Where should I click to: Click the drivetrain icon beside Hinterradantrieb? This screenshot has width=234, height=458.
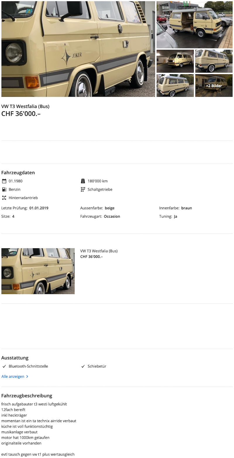point(4,198)
